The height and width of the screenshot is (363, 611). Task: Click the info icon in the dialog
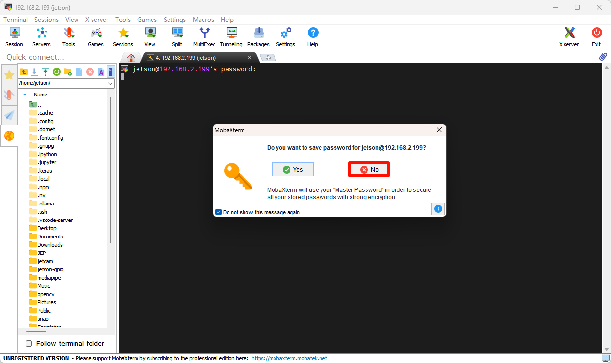(438, 209)
